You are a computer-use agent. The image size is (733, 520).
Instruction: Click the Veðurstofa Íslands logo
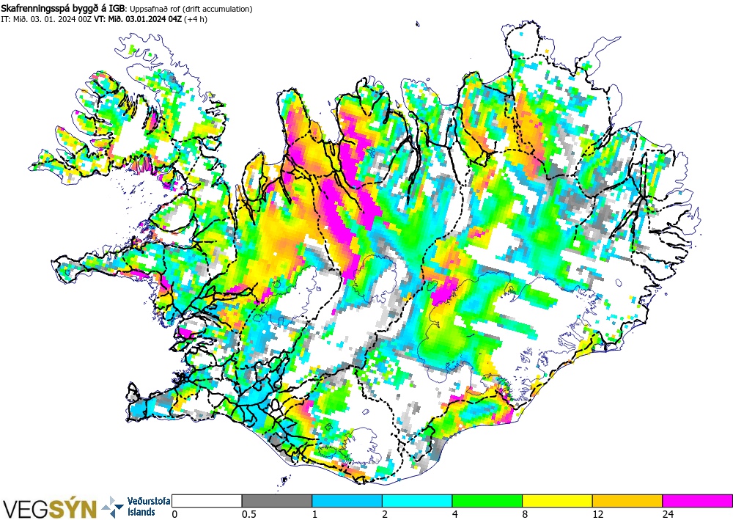pos(136,507)
